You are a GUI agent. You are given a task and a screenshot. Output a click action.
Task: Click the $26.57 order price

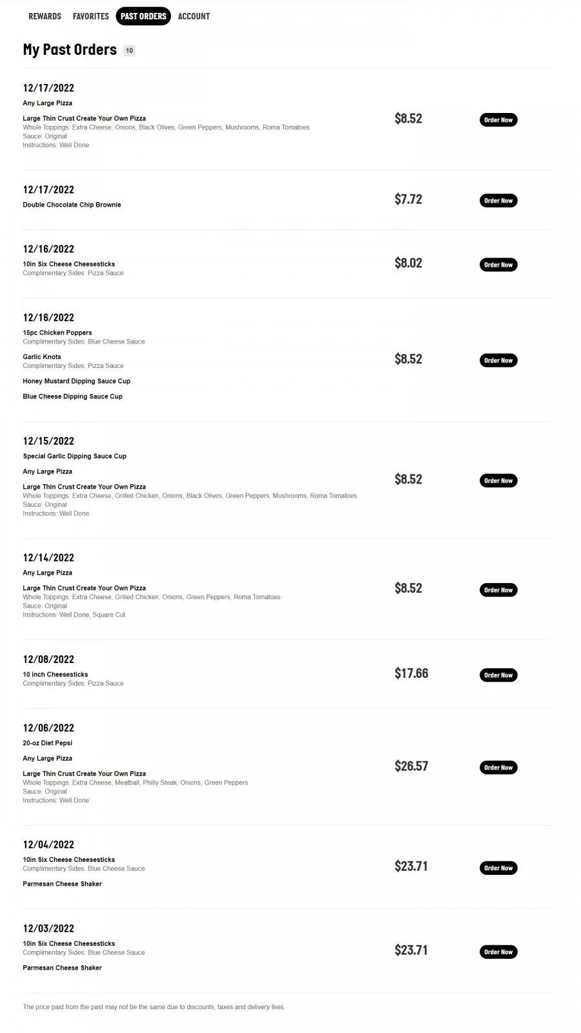pyautogui.click(x=411, y=766)
